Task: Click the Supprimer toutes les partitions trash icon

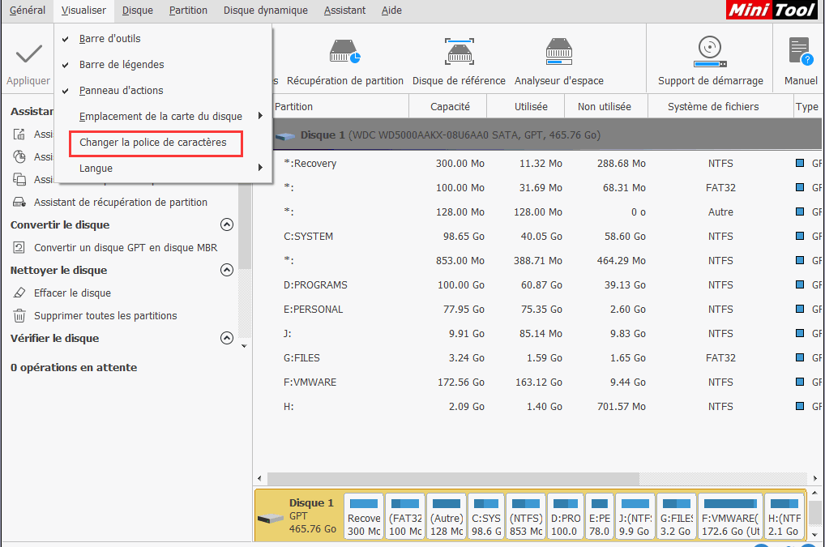Action: [x=19, y=316]
